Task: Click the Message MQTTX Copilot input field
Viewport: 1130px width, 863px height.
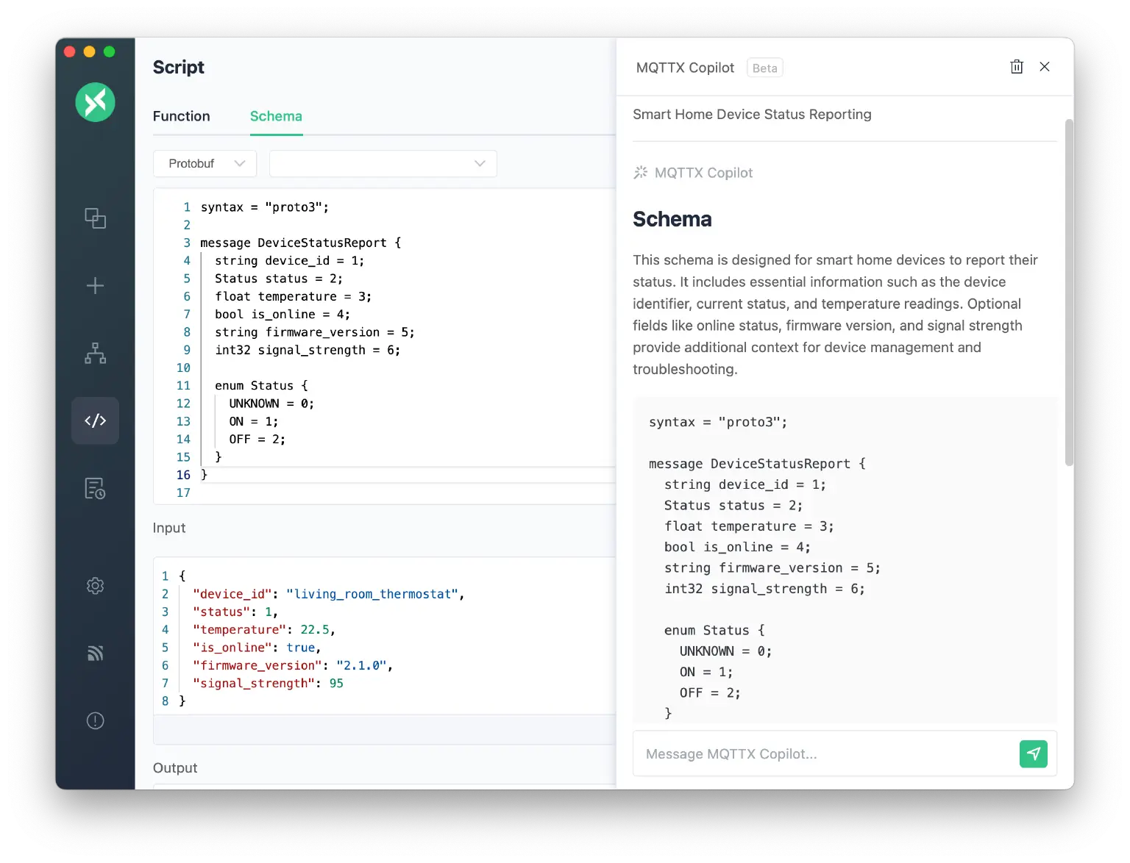Action: click(x=824, y=753)
